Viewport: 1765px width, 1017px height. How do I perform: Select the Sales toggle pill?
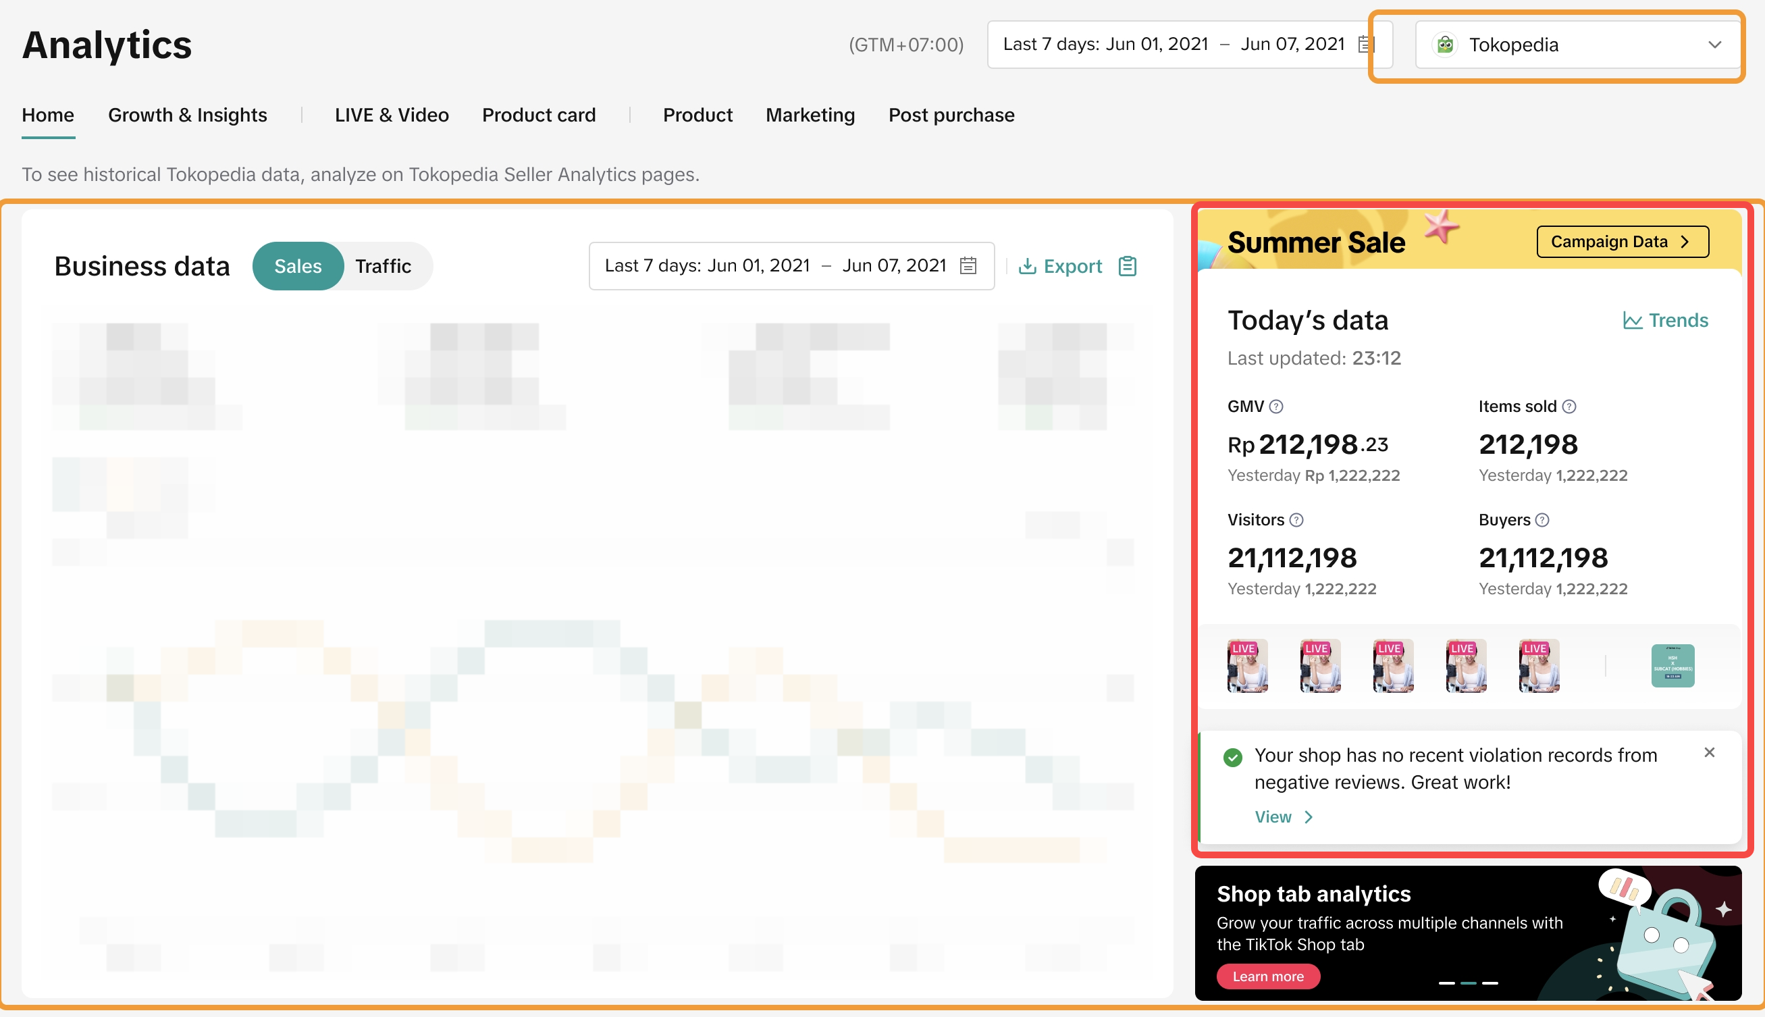click(x=298, y=266)
